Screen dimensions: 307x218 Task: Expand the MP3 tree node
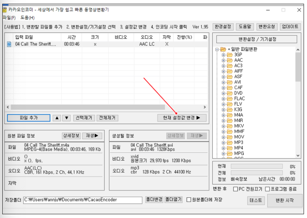[223, 143]
